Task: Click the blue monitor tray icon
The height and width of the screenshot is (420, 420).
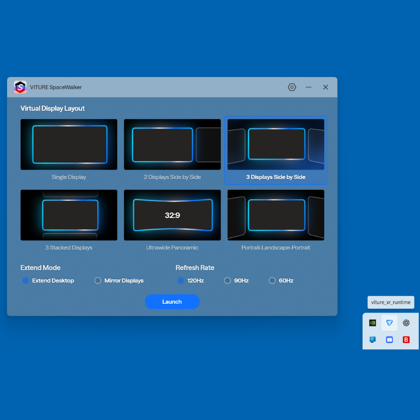Action: coord(372,340)
